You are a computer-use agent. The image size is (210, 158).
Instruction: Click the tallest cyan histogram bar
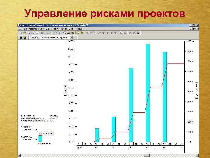pyautogui.click(x=148, y=93)
